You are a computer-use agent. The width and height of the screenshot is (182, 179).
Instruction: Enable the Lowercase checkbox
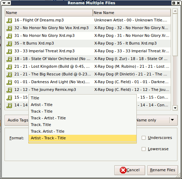tap(143, 149)
